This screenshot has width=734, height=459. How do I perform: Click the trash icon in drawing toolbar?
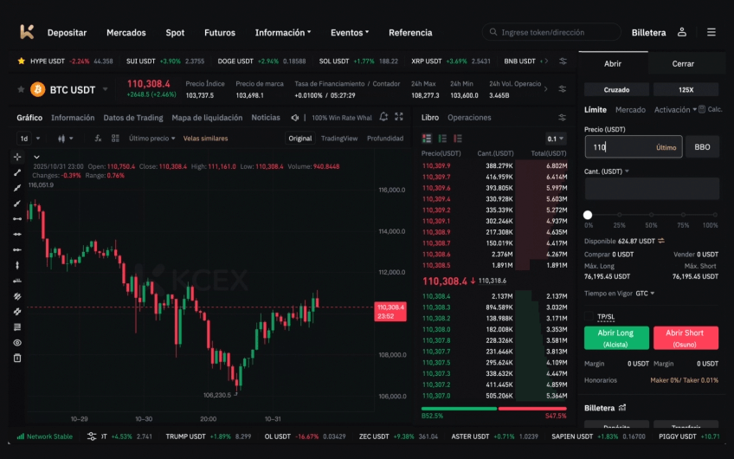[x=17, y=358]
